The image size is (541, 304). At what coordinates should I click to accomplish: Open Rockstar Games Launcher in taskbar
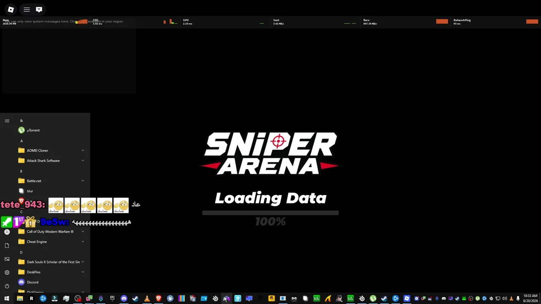click(x=271, y=299)
